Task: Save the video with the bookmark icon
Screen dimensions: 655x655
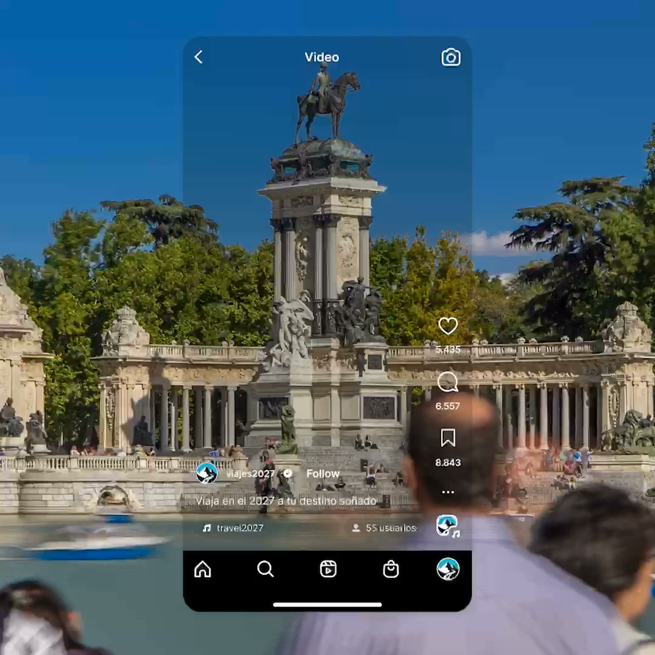Action: pyautogui.click(x=448, y=438)
